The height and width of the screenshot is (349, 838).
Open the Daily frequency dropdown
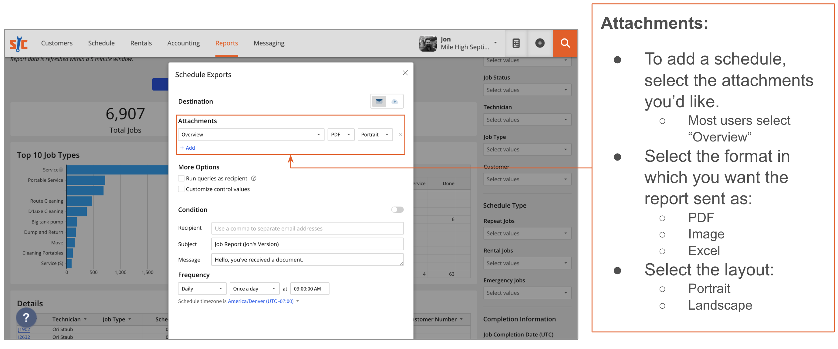pos(202,288)
